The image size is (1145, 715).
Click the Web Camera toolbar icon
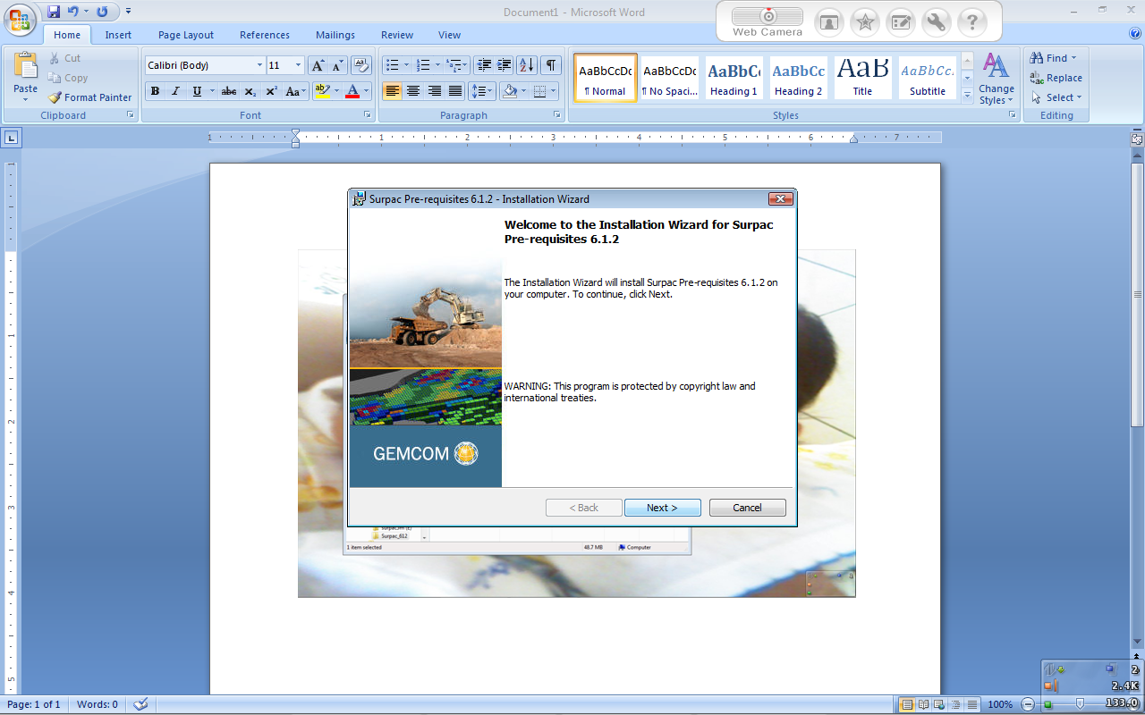767,21
